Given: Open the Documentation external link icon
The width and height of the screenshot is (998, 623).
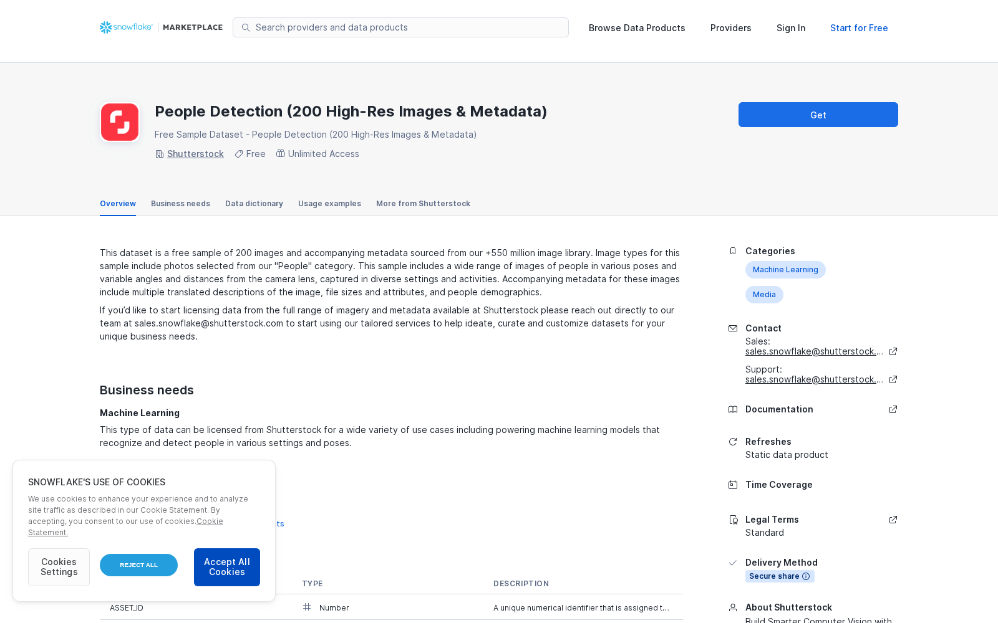Looking at the screenshot, I should pyautogui.click(x=893, y=409).
